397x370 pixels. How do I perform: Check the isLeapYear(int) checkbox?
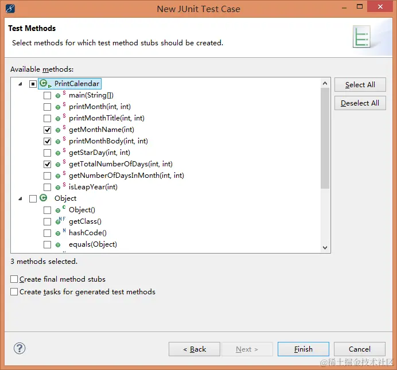point(47,187)
